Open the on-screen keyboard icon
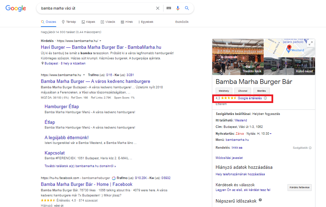 [x=168, y=8]
